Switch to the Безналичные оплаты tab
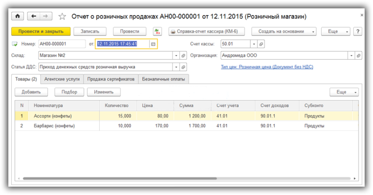The image size is (373, 195). pyautogui.click(x=164, y=79)
